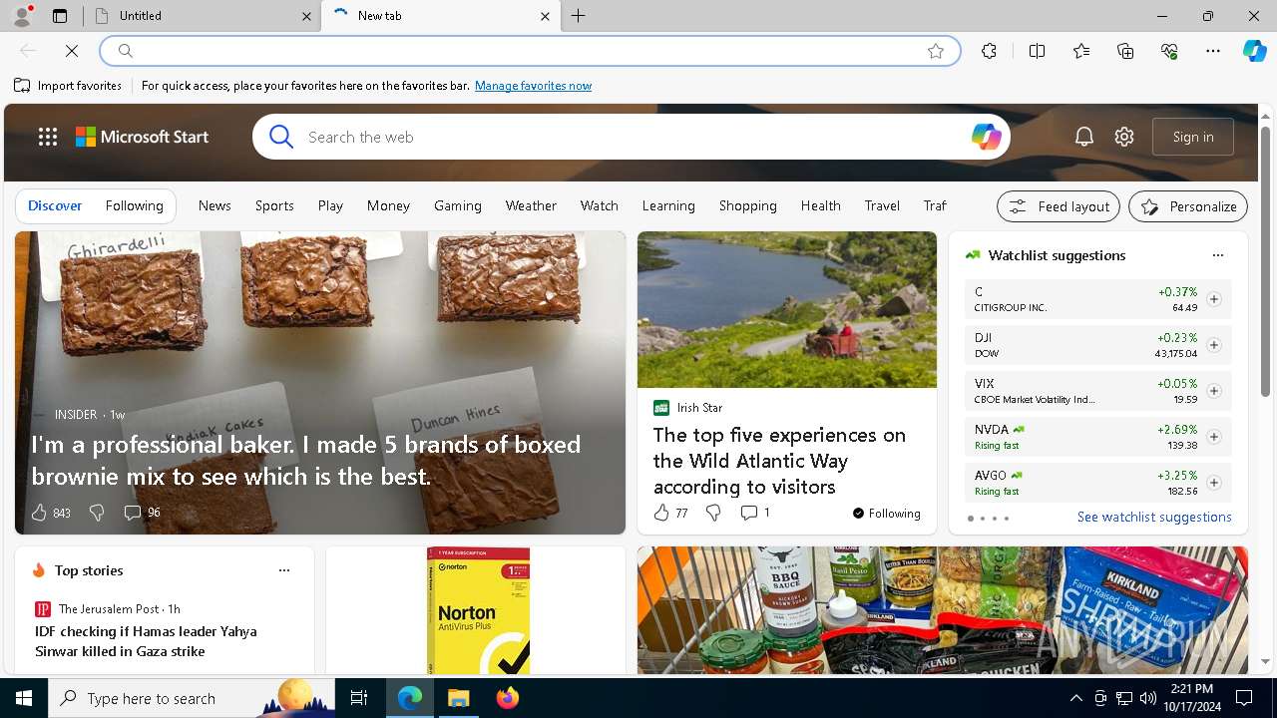Click the Search the web field

coord(634,137)
